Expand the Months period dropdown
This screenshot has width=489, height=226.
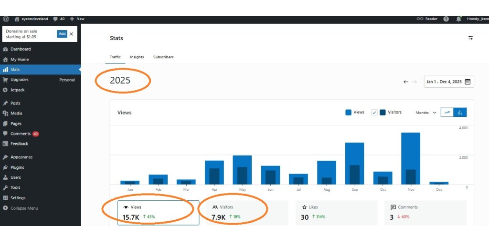point(426,113)
